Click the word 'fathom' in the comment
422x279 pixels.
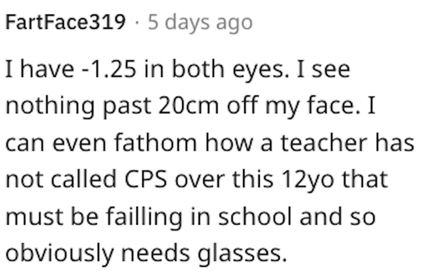point(156,143)
